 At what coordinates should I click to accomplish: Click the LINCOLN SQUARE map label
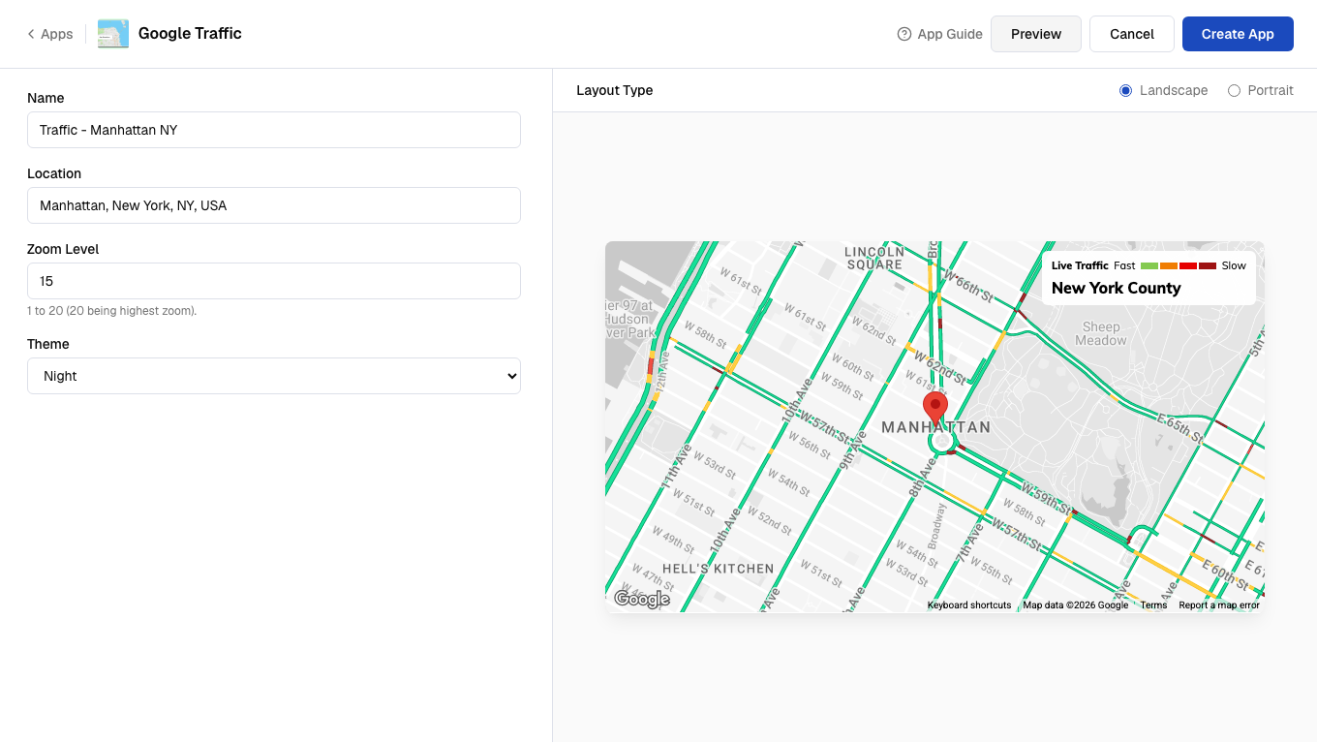tap(874, 258)
